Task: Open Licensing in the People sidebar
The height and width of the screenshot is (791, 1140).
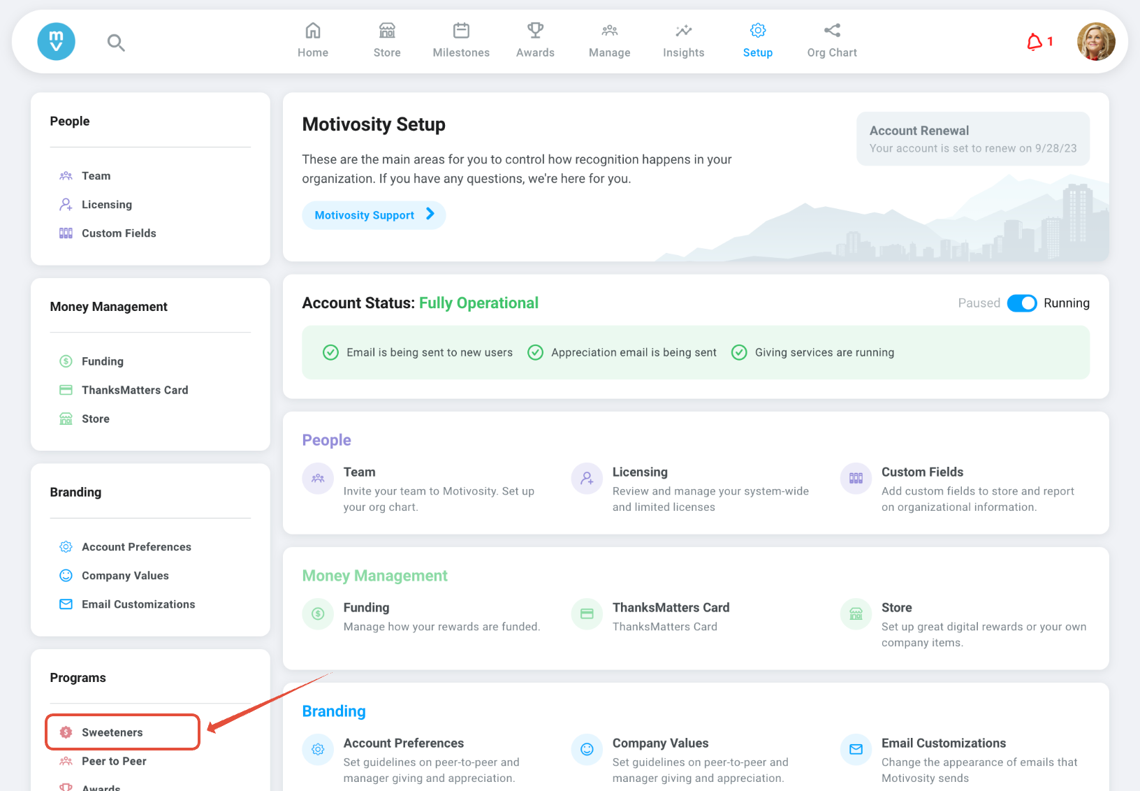Action: tap(106, 205)
